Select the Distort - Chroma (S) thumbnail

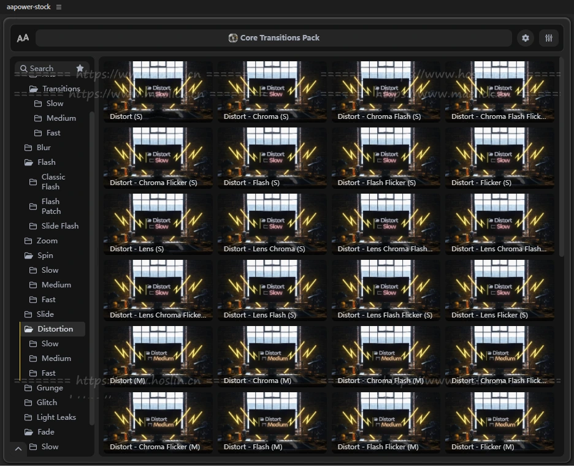[x=272, y=90]
